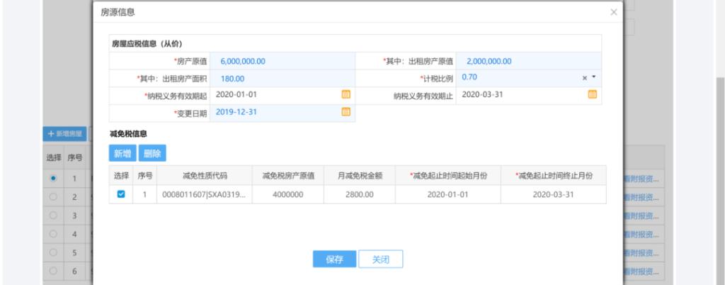This screenshot has width=725, height=285.
Task: Open calendar picker for 纳税义务有效期起
Action: coord(346,94)
